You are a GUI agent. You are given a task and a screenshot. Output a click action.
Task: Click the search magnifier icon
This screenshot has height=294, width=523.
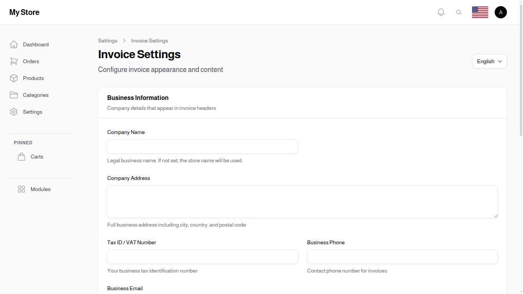click(459, 12)
